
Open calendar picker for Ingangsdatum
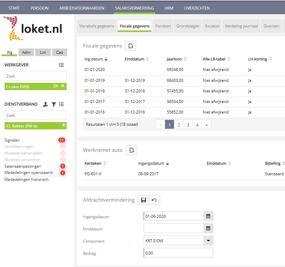tap(208, 216)
